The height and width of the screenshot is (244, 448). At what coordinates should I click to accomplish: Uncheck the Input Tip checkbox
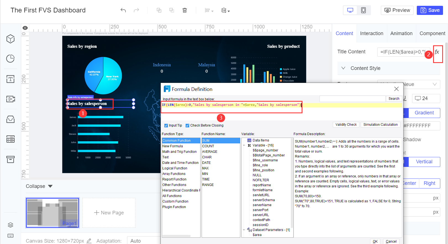click(166, 125)
